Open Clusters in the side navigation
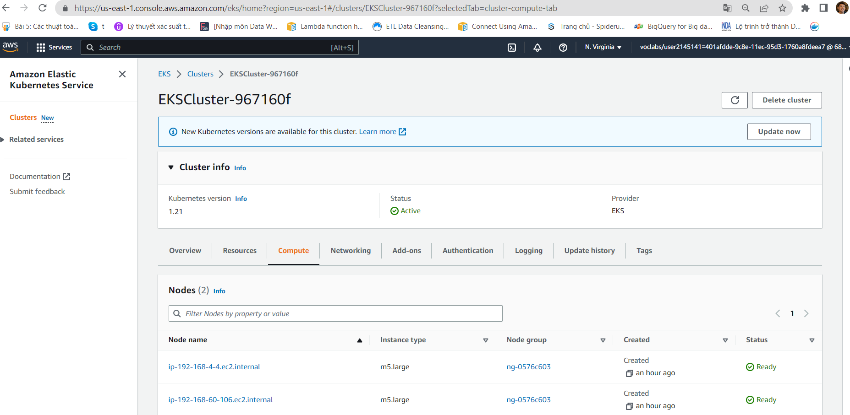This screenshot has width=850, height=415. pos(23,118)
